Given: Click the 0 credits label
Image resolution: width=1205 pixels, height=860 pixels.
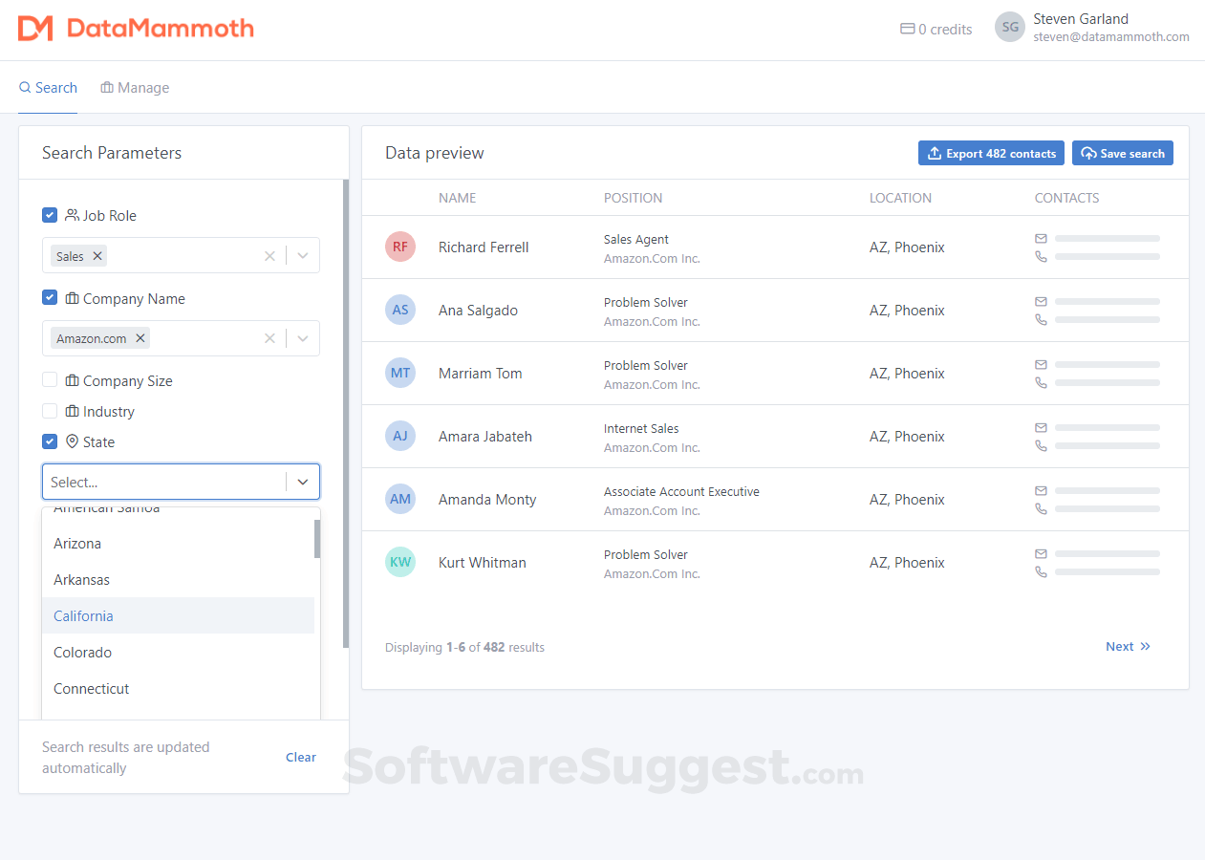Looking at the screenshot, I should pyautogui.click(x=945, y=30).
